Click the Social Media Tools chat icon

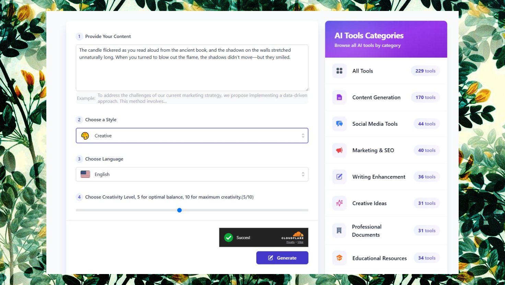click(339, 124)
